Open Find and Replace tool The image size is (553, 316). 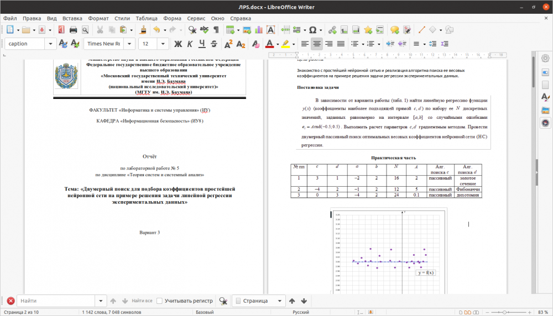point(192,30)
